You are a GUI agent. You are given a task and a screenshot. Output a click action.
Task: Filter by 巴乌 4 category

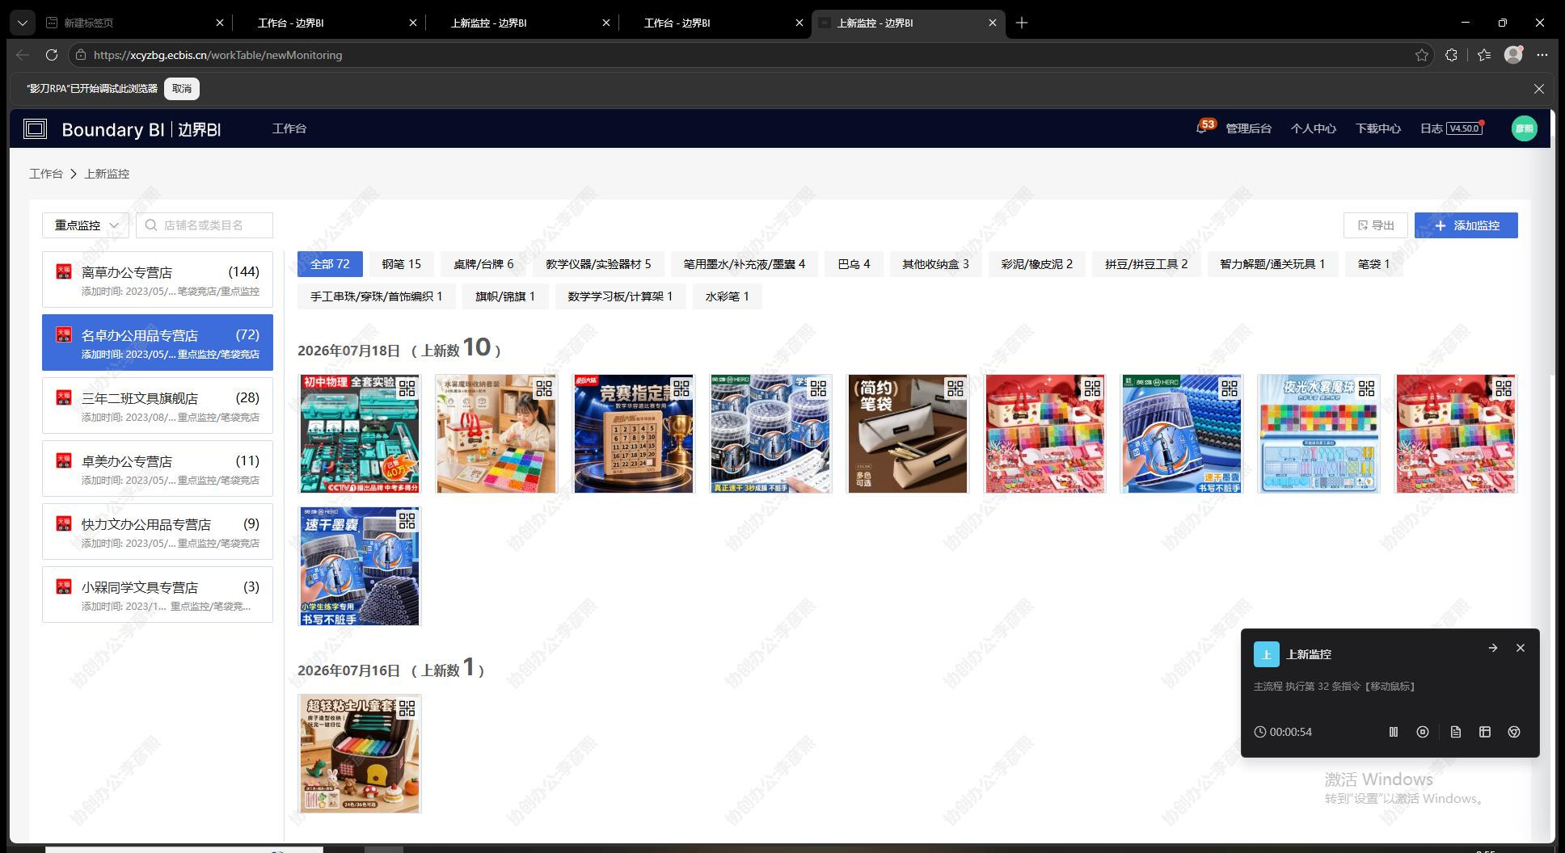(854, 264)
